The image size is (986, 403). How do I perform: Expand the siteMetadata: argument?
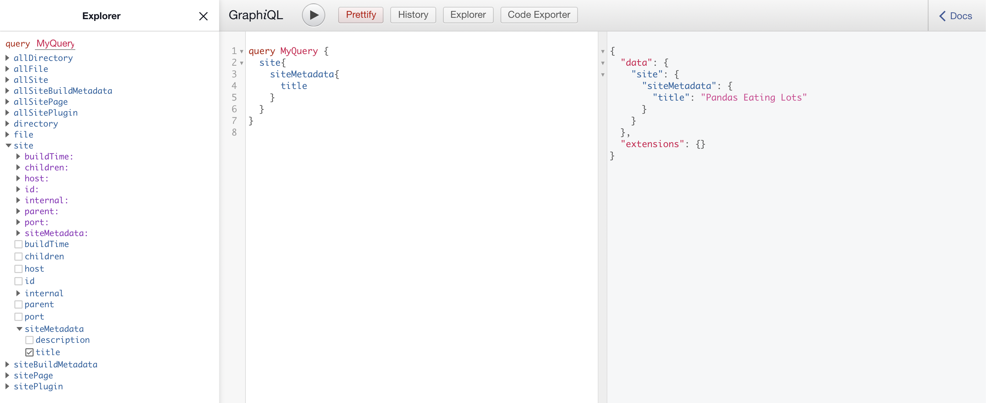coord(18,233)
